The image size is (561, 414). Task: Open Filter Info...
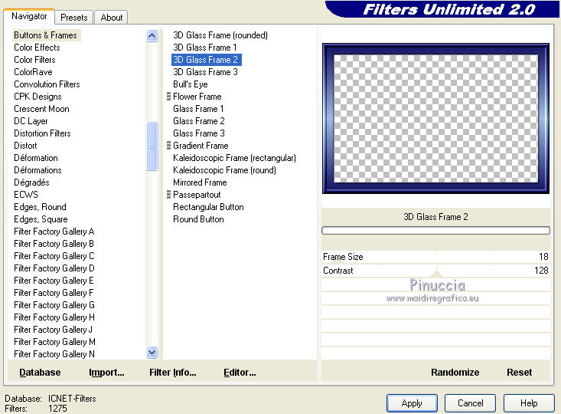coord(173,373)
